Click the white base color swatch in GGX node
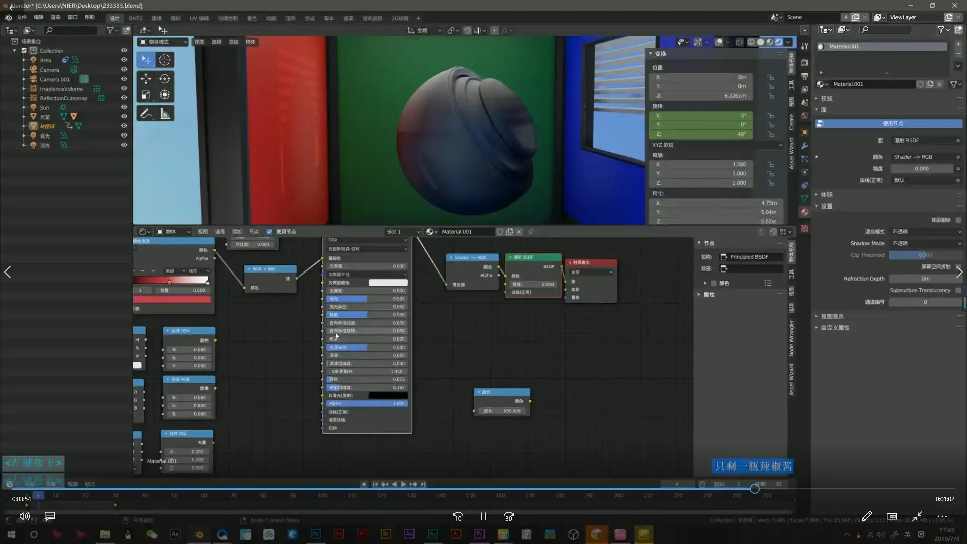The width and height of the screenshot is (967, 544). point(388,282)
